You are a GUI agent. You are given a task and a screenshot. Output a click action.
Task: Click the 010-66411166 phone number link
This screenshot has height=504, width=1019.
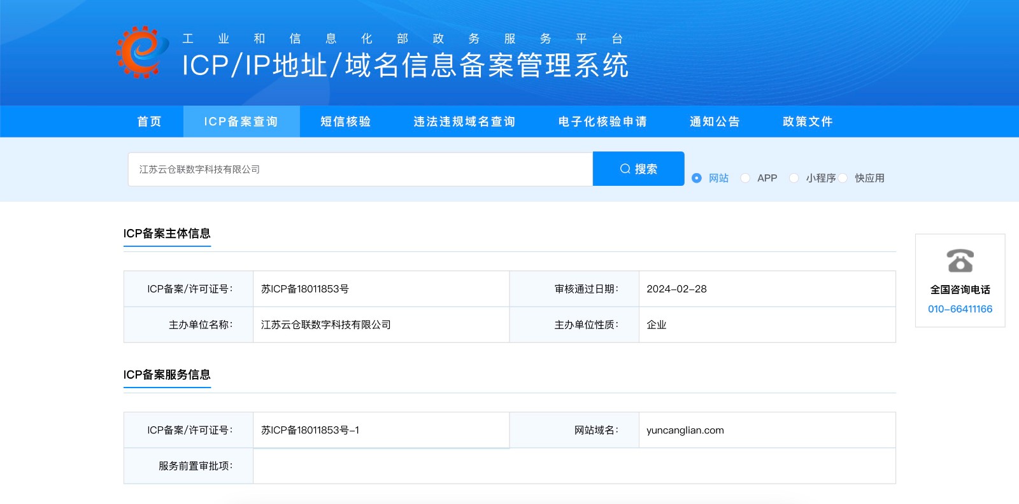(x=960, y=309)
